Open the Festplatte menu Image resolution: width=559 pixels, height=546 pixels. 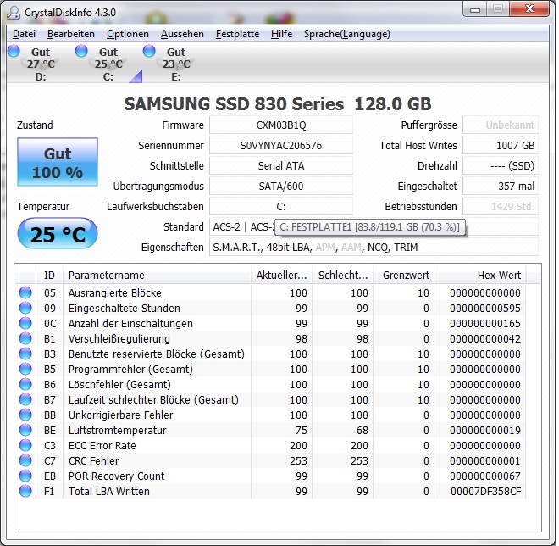tap(237, 34)
